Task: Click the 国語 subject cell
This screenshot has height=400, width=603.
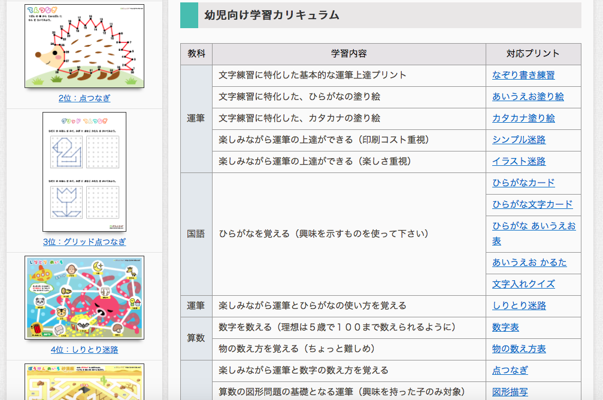Action: click(196, 234)
